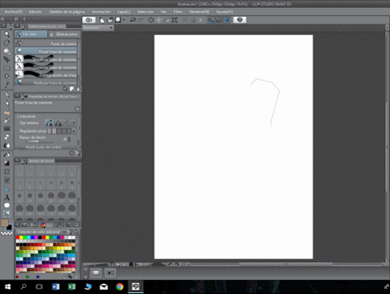Open the 'Conjunto de color' dropdown
This screenshot has height=294, width=390.
tap(41, 232)
